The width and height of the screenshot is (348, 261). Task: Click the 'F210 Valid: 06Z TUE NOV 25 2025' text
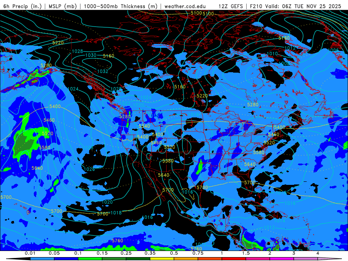pyautogui.click(x=295, y=6)
